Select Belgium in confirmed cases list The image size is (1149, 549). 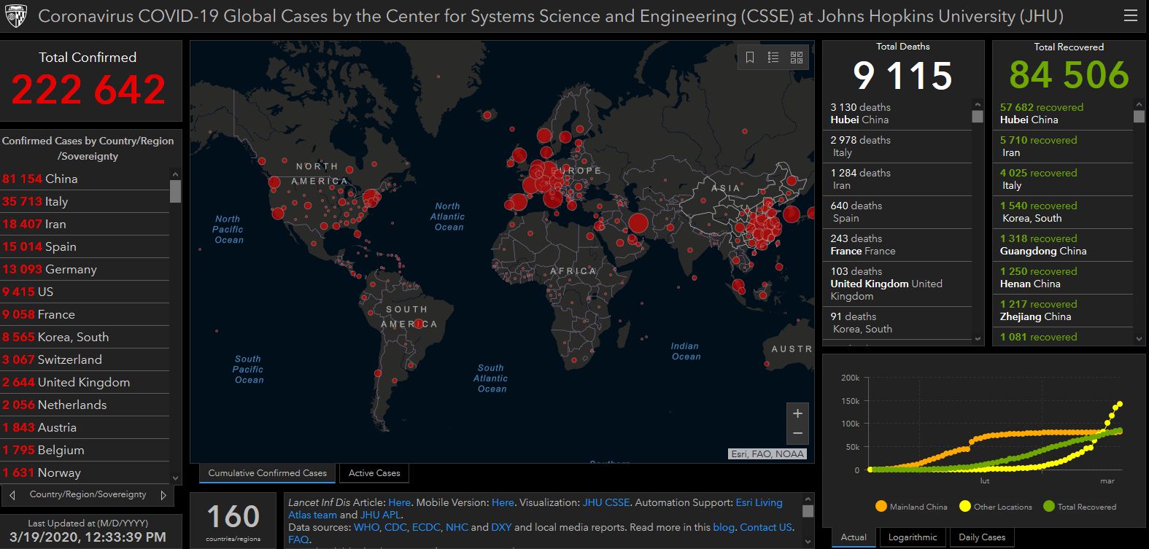coord(85,450)
